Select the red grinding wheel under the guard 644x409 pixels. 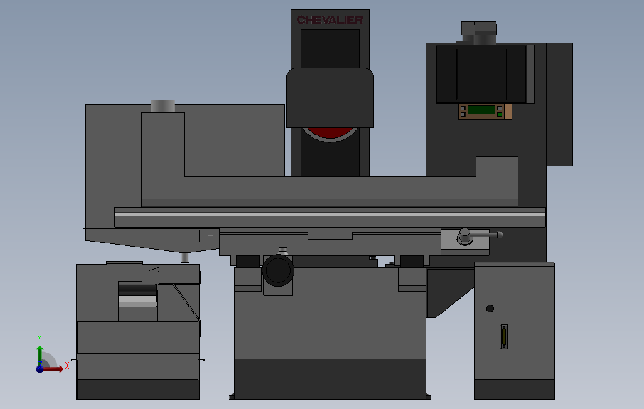tap(330, 134)
